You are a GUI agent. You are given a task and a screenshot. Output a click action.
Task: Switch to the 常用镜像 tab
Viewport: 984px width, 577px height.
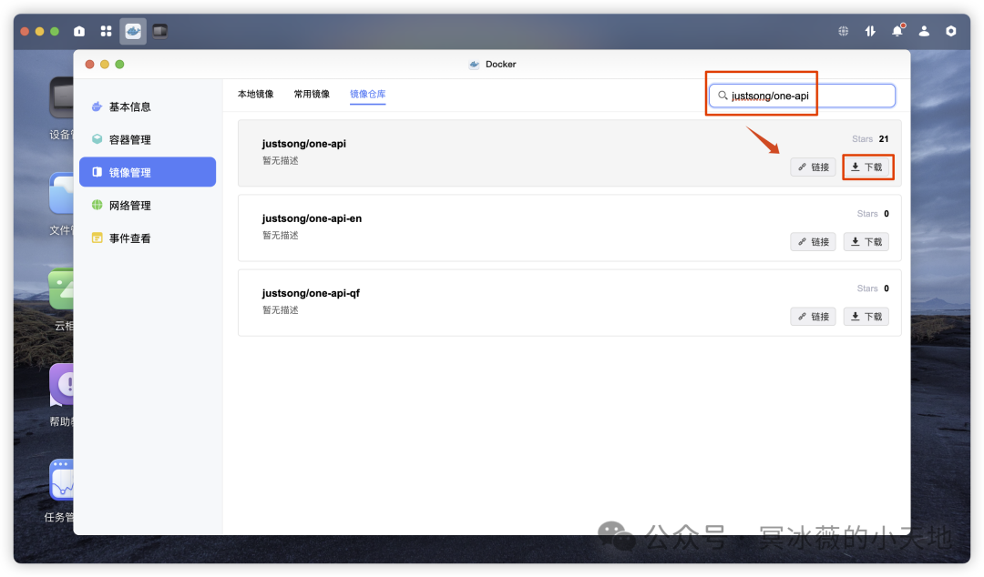(x=312, y=94)
